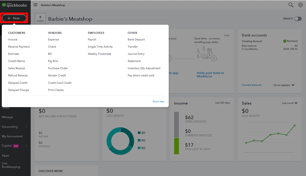The height and width of the screenshot is (176, 306).
Task: Open Journal Entry
Action: coord(136,54)
